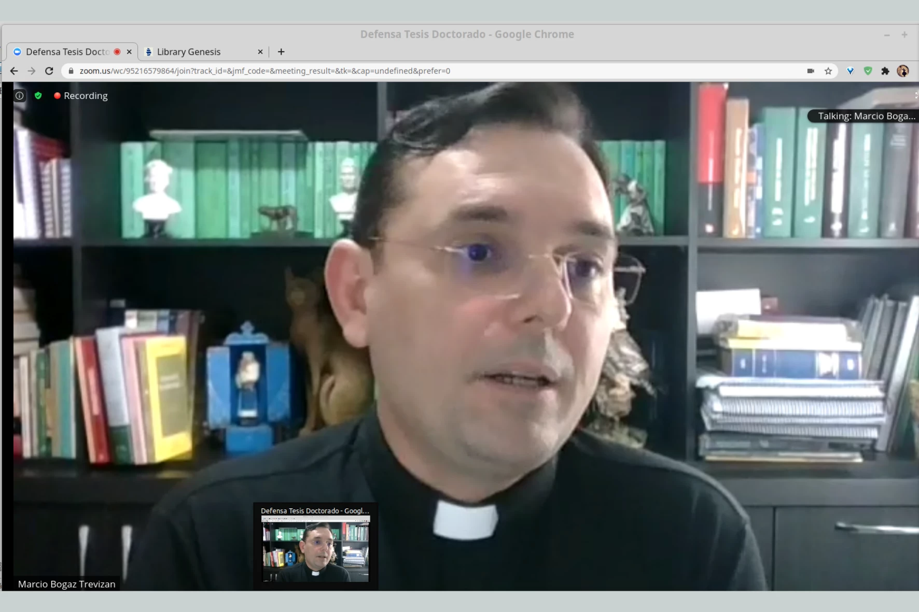Enter full screen using the corner arrows icon

(916, 95)
